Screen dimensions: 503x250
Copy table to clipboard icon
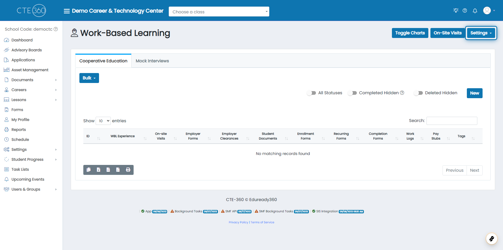point(89,170)
